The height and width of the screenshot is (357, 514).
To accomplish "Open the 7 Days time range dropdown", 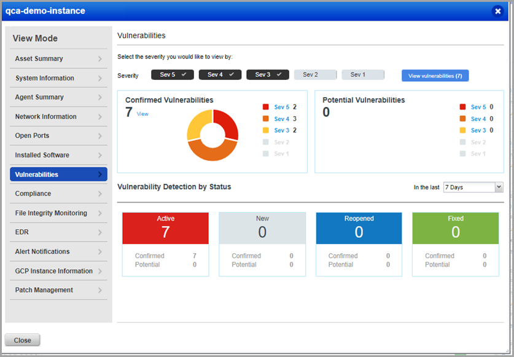I will 473,187.
